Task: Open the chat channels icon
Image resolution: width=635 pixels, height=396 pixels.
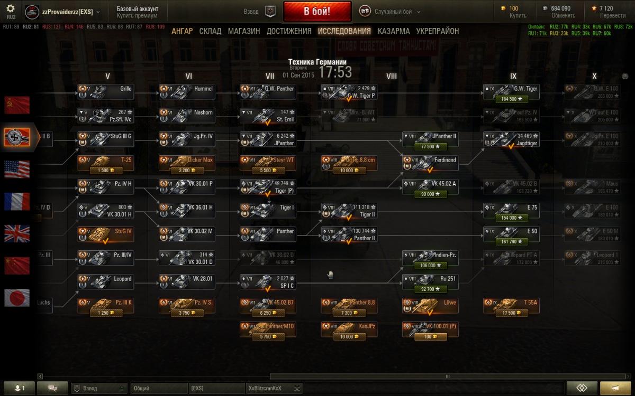Action: 53,388
